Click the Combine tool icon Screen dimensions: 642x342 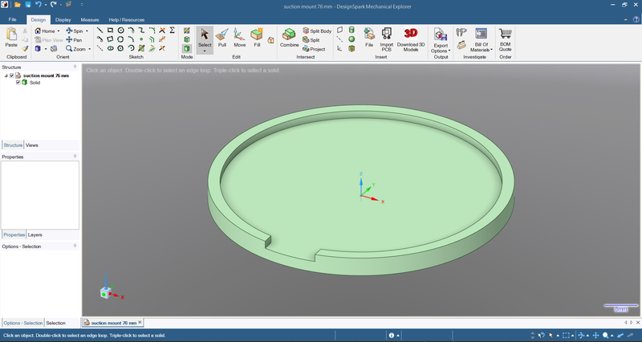[x=289, y=37]
